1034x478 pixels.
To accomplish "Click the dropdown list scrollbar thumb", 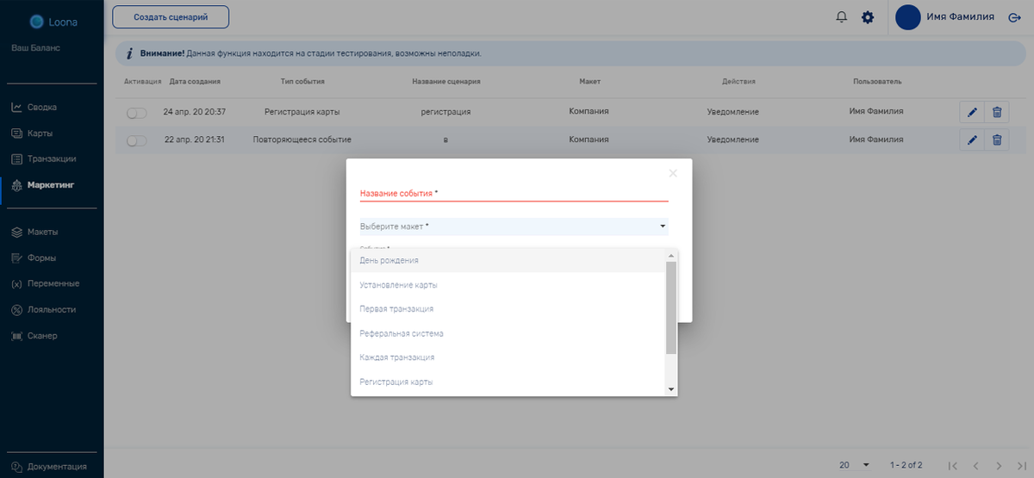I will pos(671,307).
